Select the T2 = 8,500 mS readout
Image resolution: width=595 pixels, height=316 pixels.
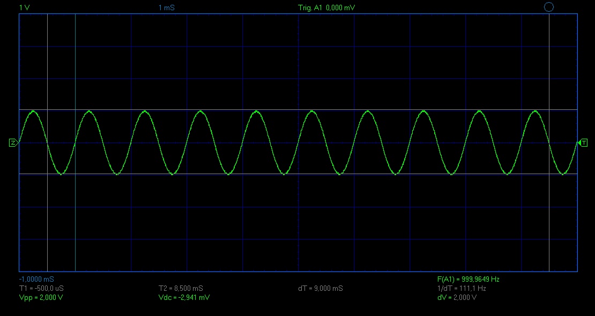181,288
